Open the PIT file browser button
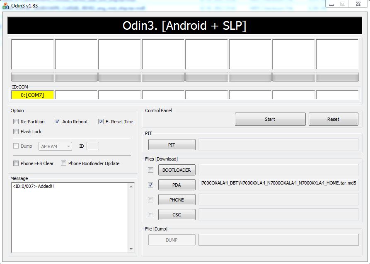The height and width of the screenshot is (264, 370). pyautogui.click(x=172, y=145)
